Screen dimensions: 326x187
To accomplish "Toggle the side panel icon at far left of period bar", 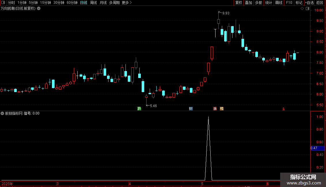I will [3, 3].
